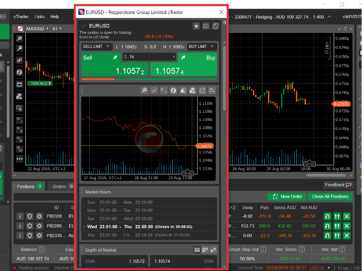This screenshot has width=362, height=271.
Task: Switch Depth of Market to price view
Action: pyautogui.click(x=205, y=250)
